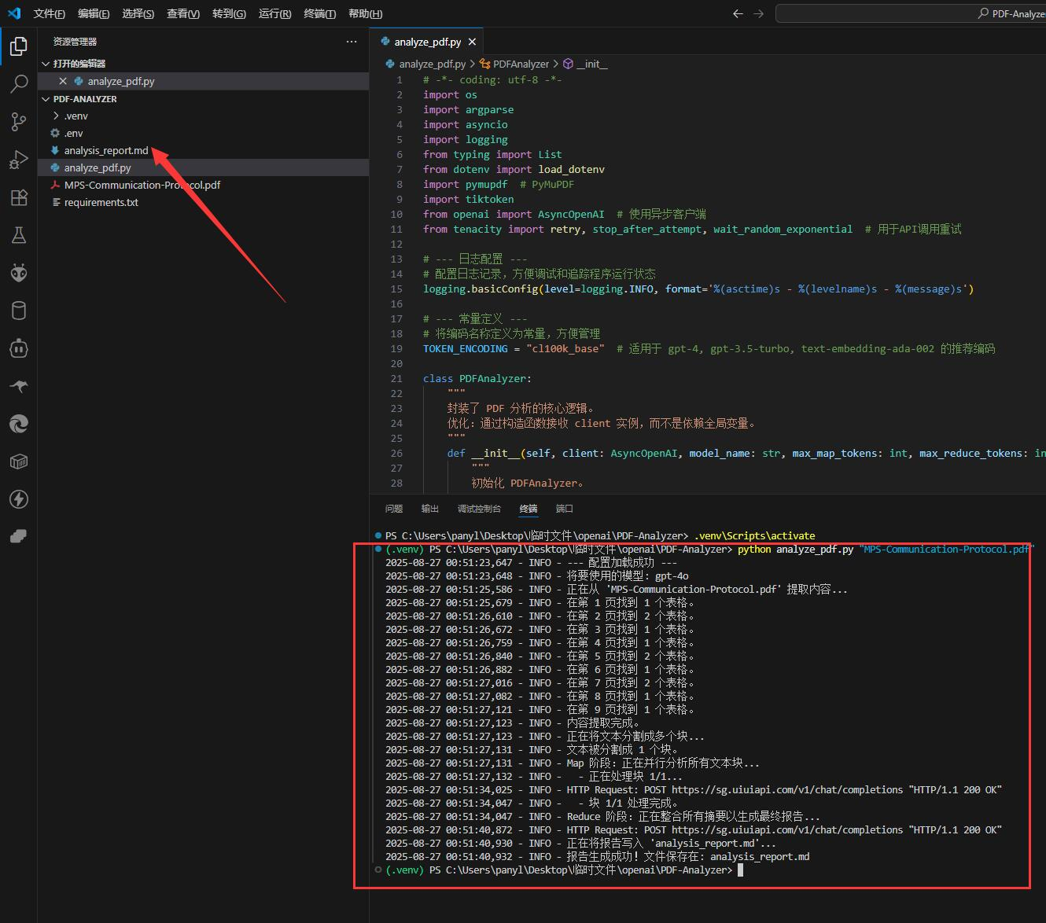Viewport: 1046px width, 923px height.
Task: Open the package box icon view
Action: pos(19,461)
